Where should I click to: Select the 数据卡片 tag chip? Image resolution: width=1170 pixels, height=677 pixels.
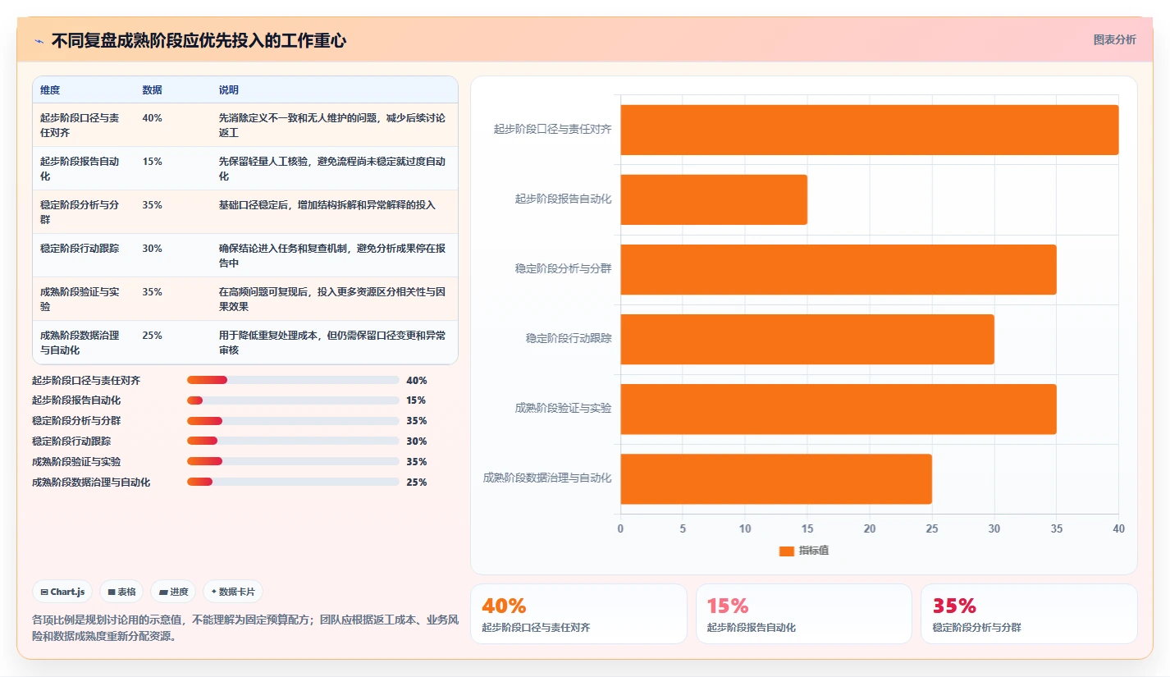(233, 592)
